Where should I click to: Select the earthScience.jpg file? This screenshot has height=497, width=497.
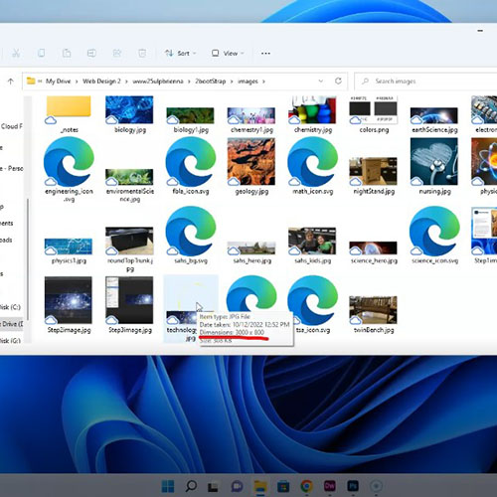pos(434,119)
